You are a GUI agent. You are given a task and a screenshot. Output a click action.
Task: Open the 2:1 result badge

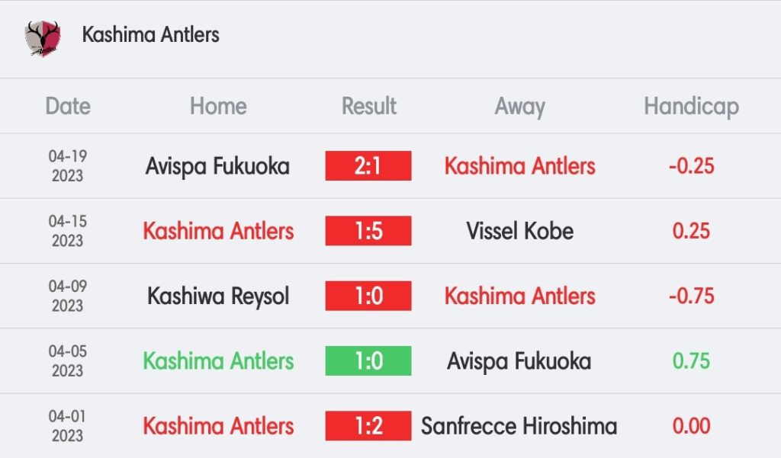[368, 166]
